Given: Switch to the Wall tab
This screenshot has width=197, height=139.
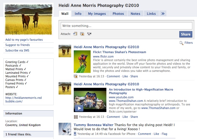Looking at the screenshot, I should 65,13.
